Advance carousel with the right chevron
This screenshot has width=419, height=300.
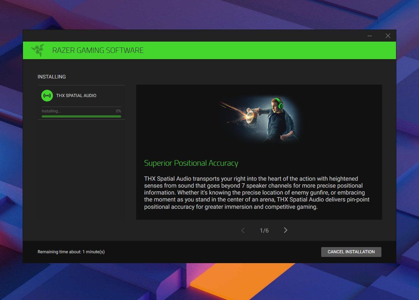(x=285, y=230)
